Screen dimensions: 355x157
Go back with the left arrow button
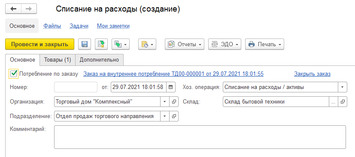point(13,9)
